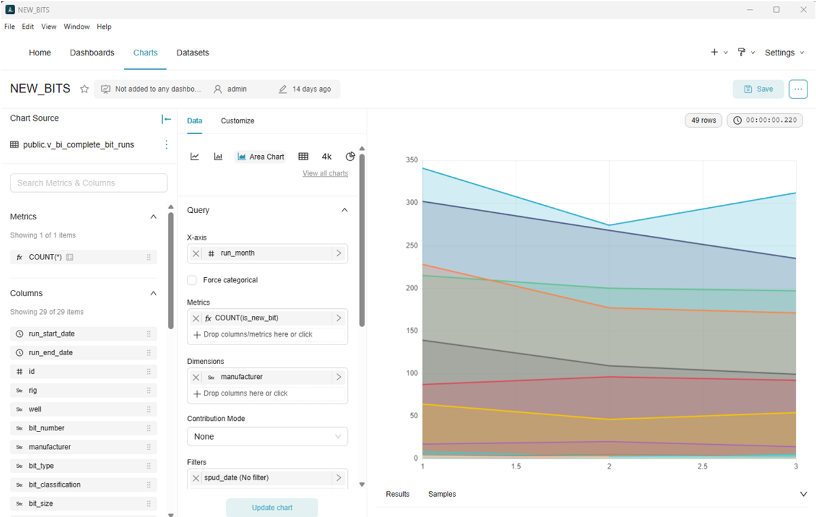Select the bar chart type icon
The image size is (816, 517).
tap(218, 157)
